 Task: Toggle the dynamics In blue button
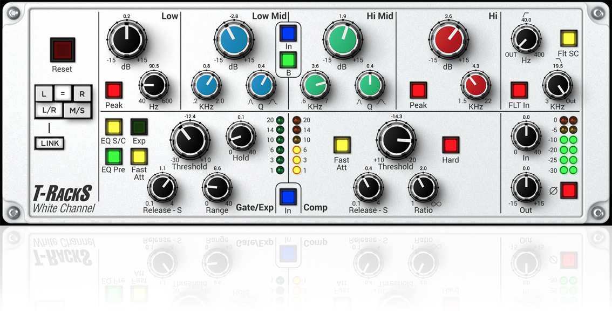point(288,196)
